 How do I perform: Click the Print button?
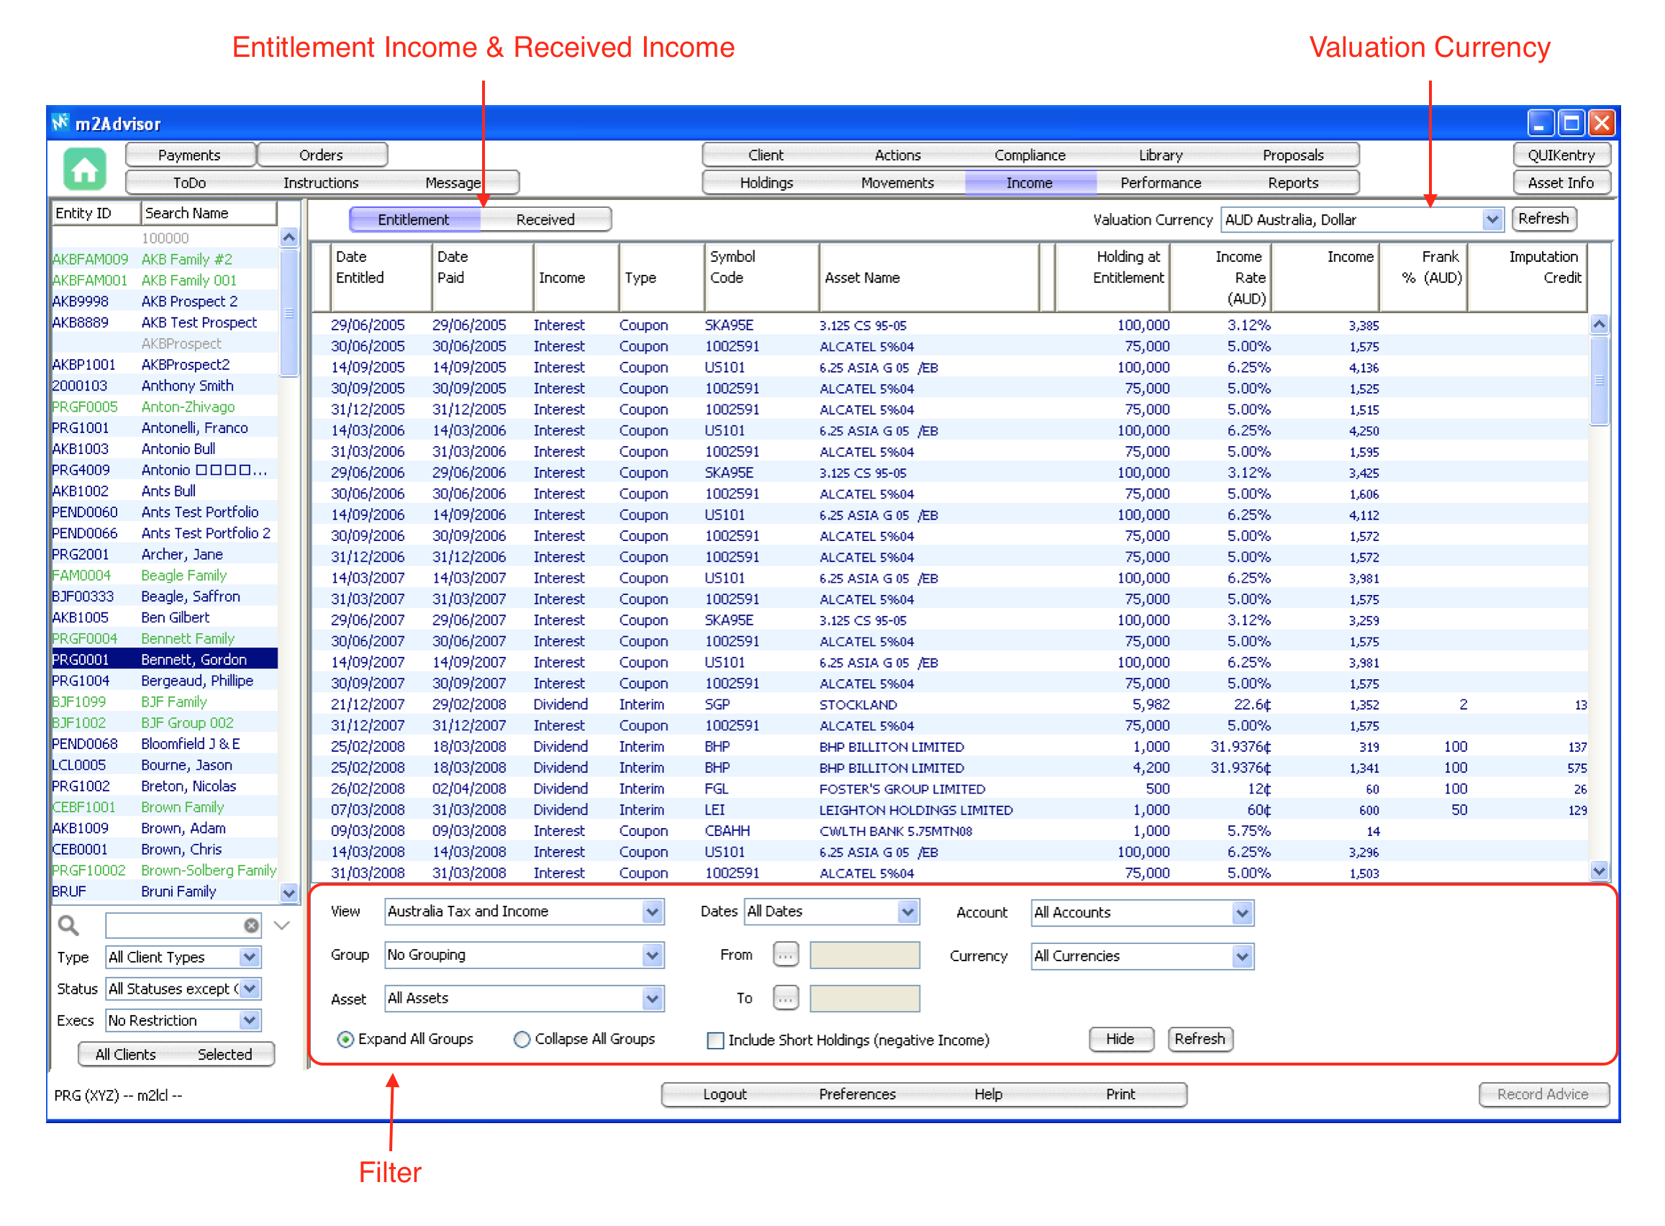click(1120, 1094)
